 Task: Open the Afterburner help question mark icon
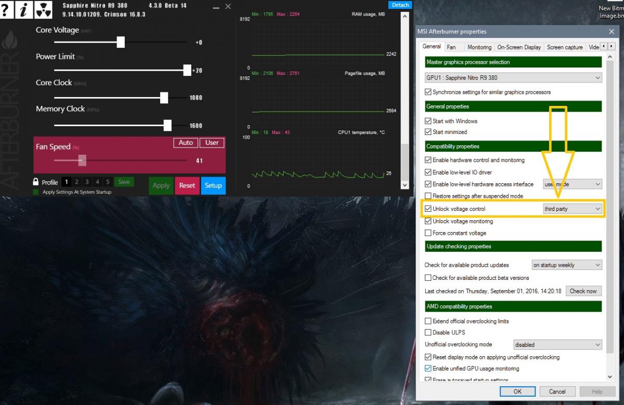tap(6, 9)
